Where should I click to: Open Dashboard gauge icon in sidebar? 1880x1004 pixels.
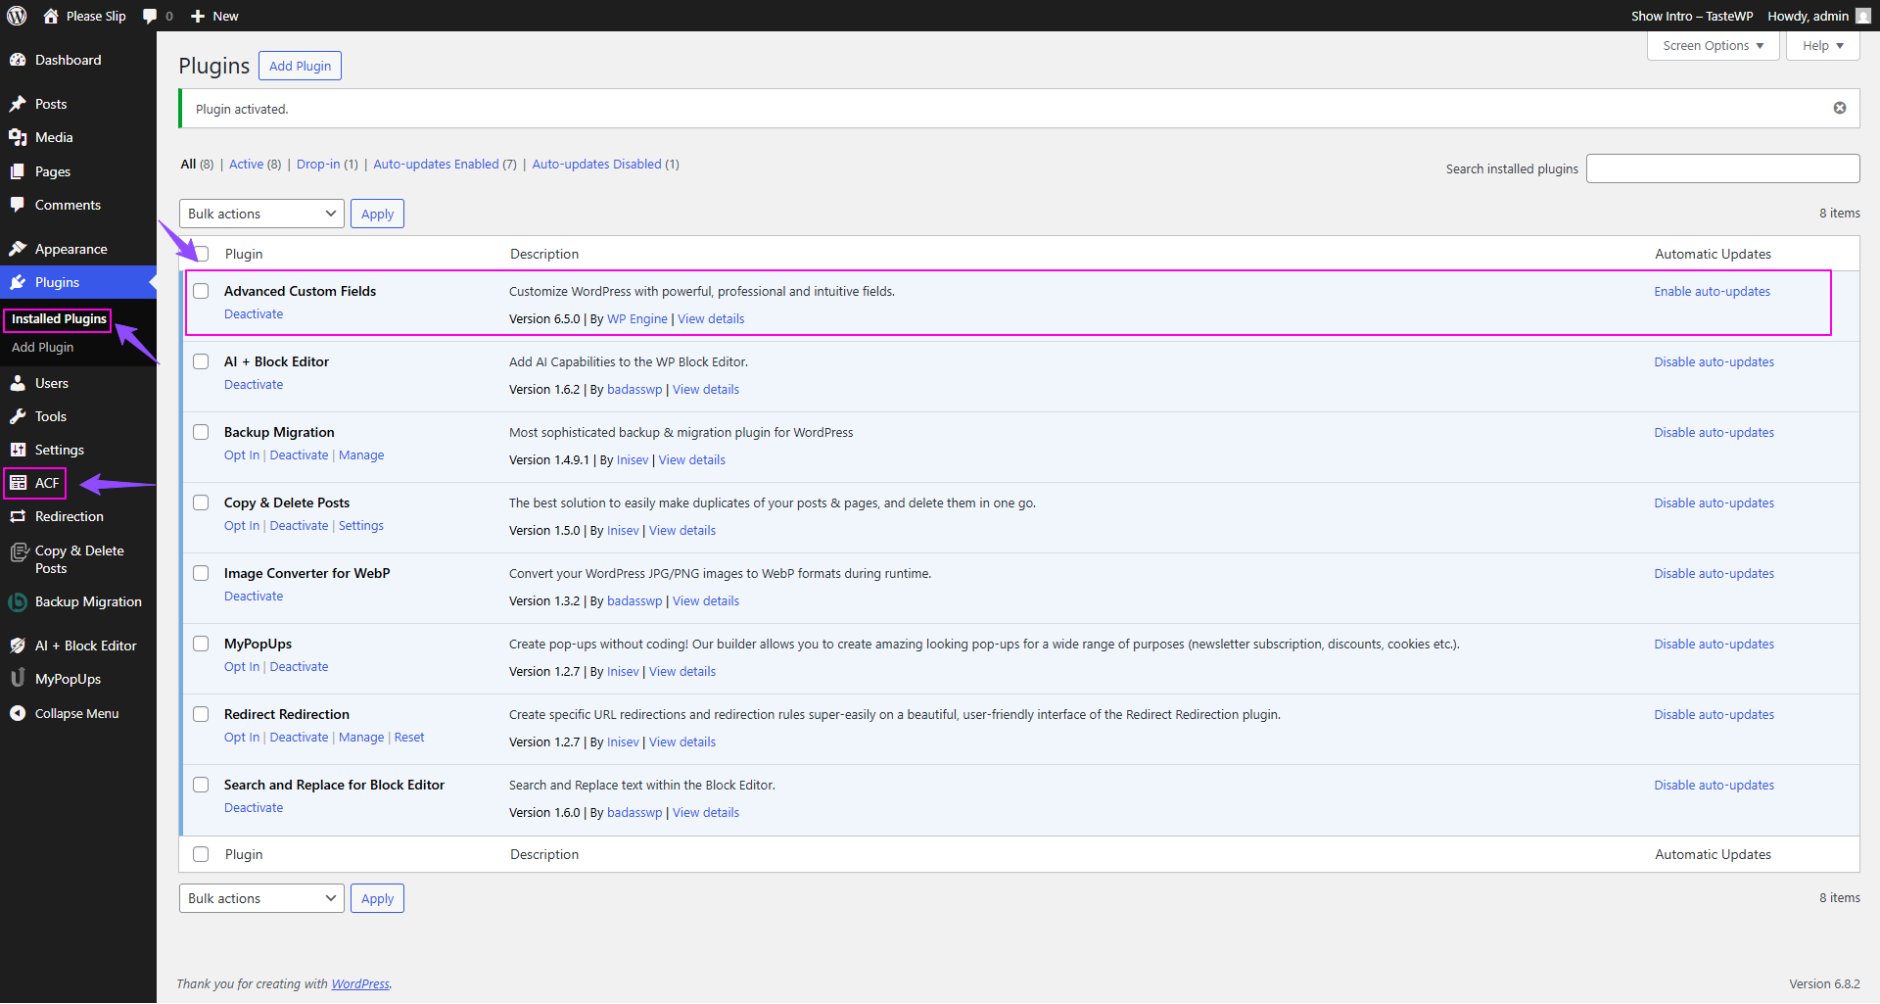[18, 60]
